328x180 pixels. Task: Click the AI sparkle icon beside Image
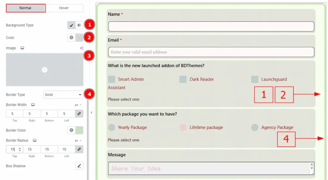(81, 48)
